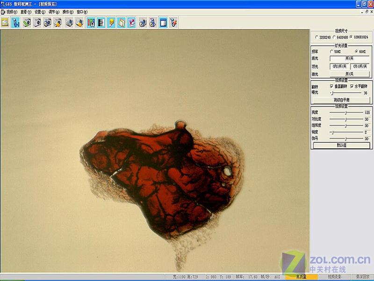This screenshot has width=374, height=281.
Task: Open the 设置(S) menu
Action: [40, 12]
